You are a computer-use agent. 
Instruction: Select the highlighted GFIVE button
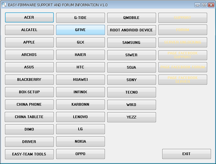pyautogui.click(x=80, y=30)
